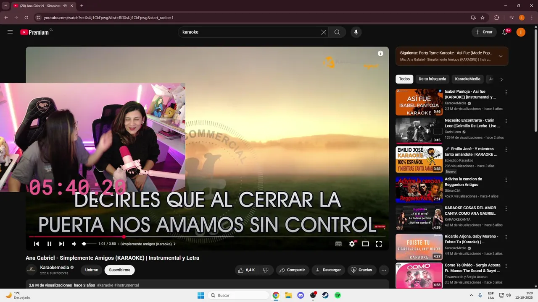Expand the Siguiente mix playlist panel

[500, 56]
